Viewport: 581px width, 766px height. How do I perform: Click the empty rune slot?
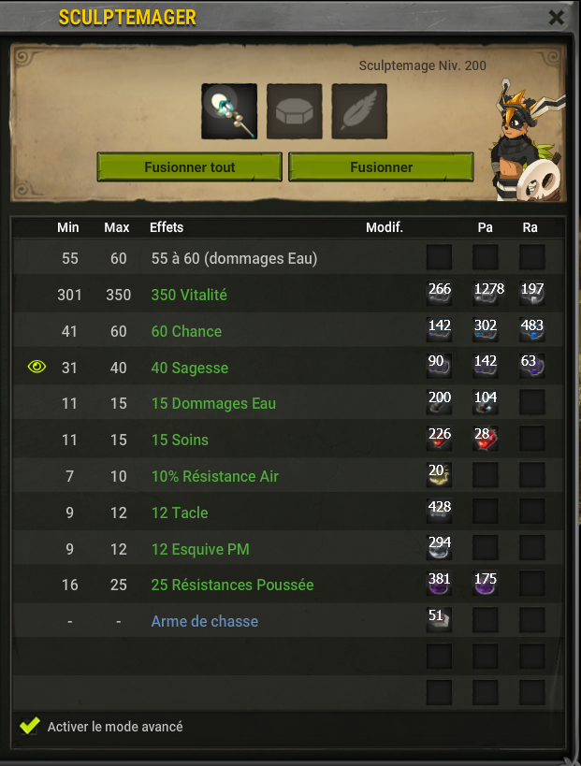click(294, 111)
